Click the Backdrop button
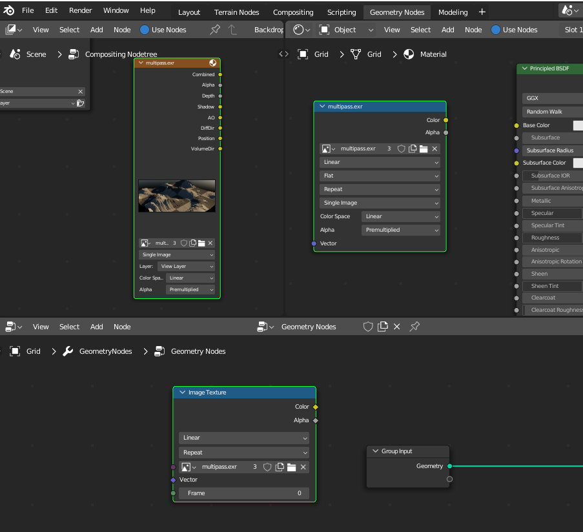The height and width of the screenshot is (532, 583). click(269, 30)
